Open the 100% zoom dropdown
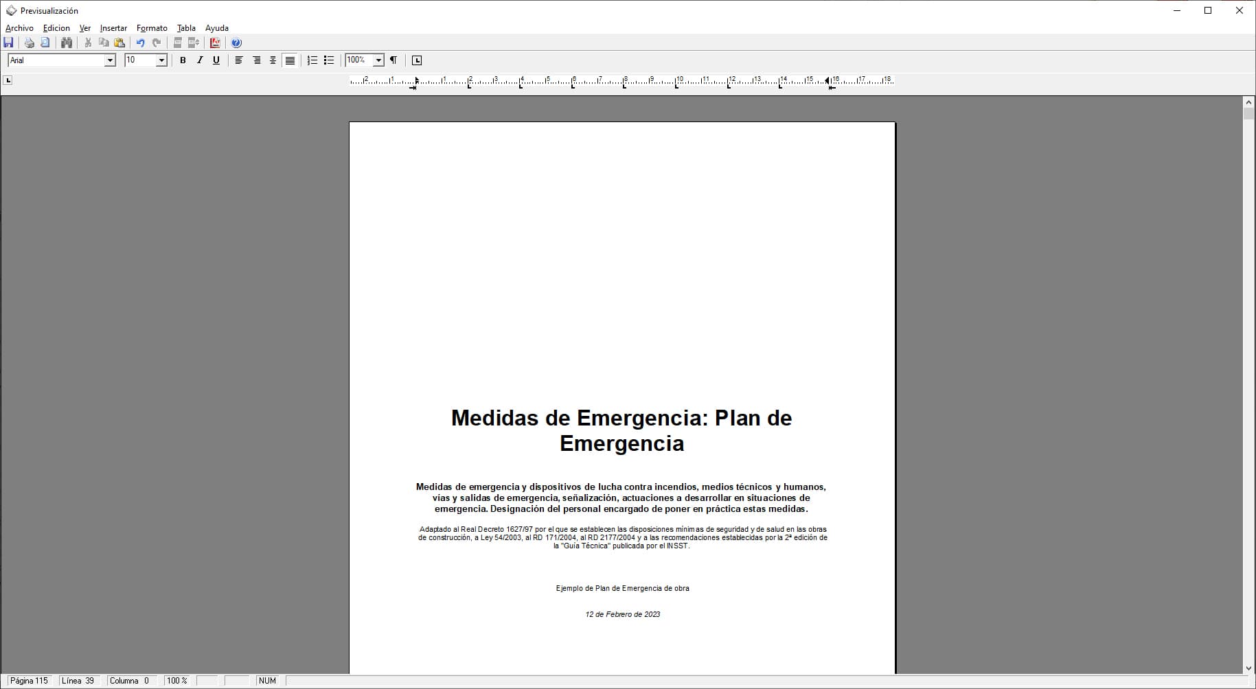The image size is (1256, 689). [x=378, y=60]
